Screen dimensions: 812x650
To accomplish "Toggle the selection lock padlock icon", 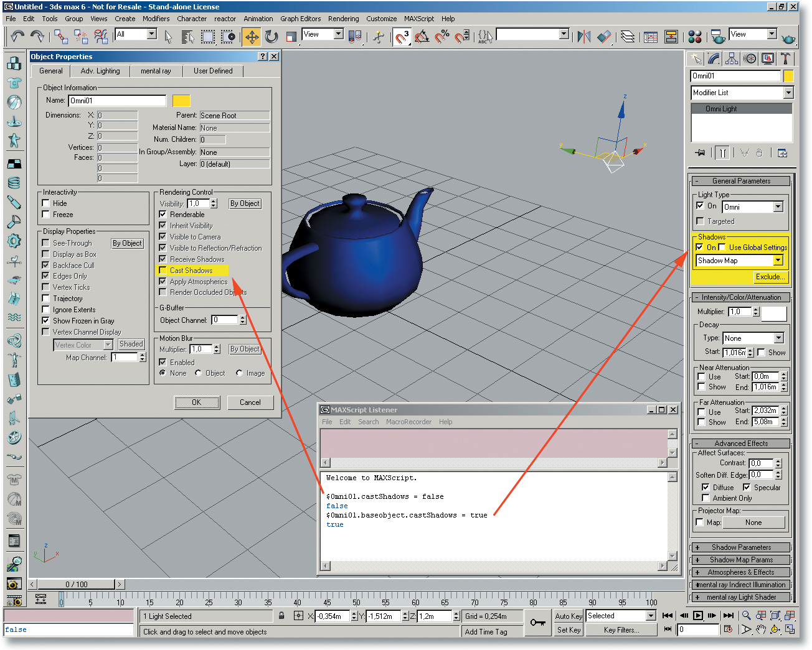I will click(x=281, y=616).
